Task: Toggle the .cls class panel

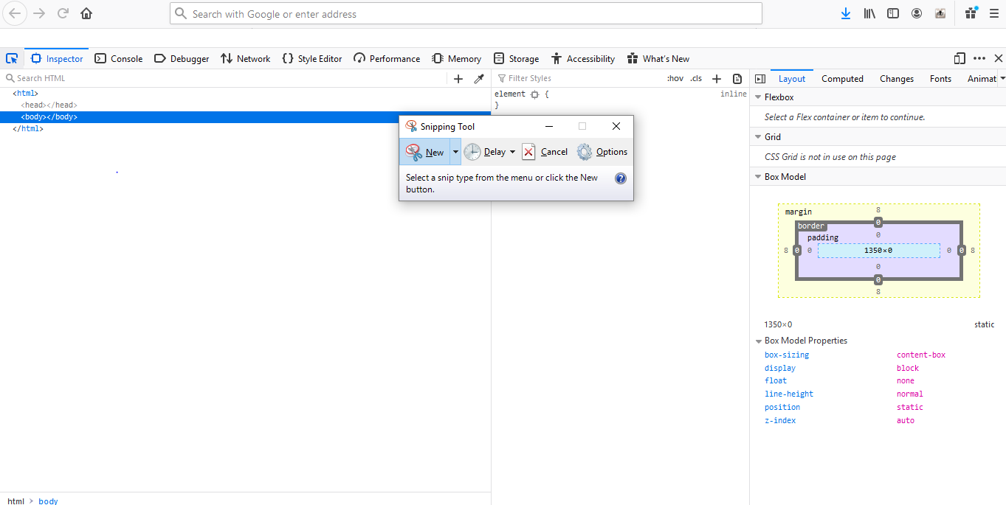Action: 696,79
